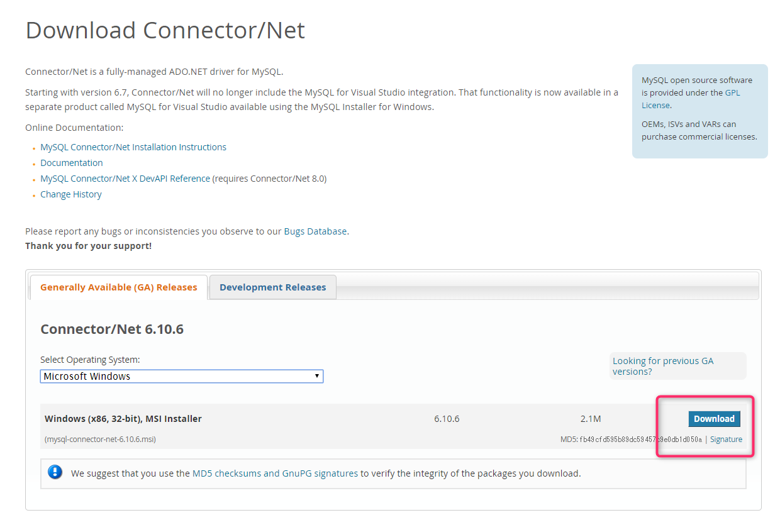This screenshot has width=780, height=520.
Task: Click the MD5 hash value text
Action: (640, 440)
